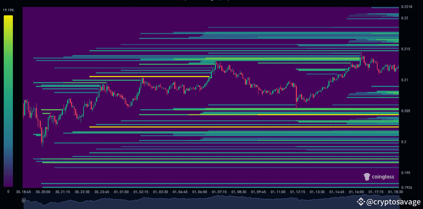423x209 pixels.
Task: Click the 01, 06:00 time label
Action: pos(200,192)
